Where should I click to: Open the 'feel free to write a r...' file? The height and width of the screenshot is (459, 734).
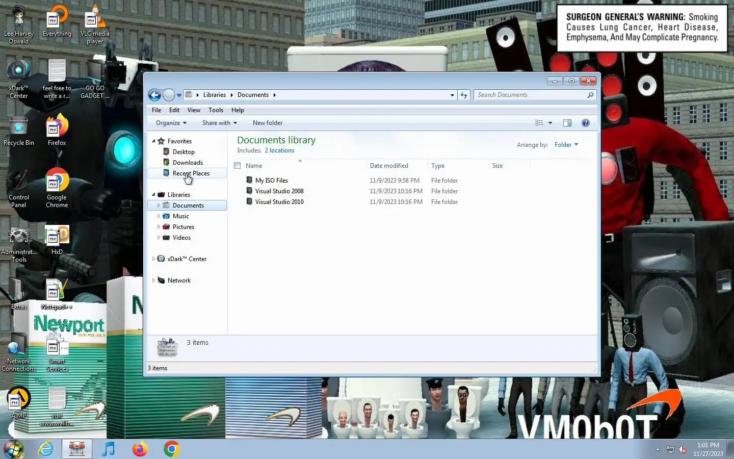[57, 79]
